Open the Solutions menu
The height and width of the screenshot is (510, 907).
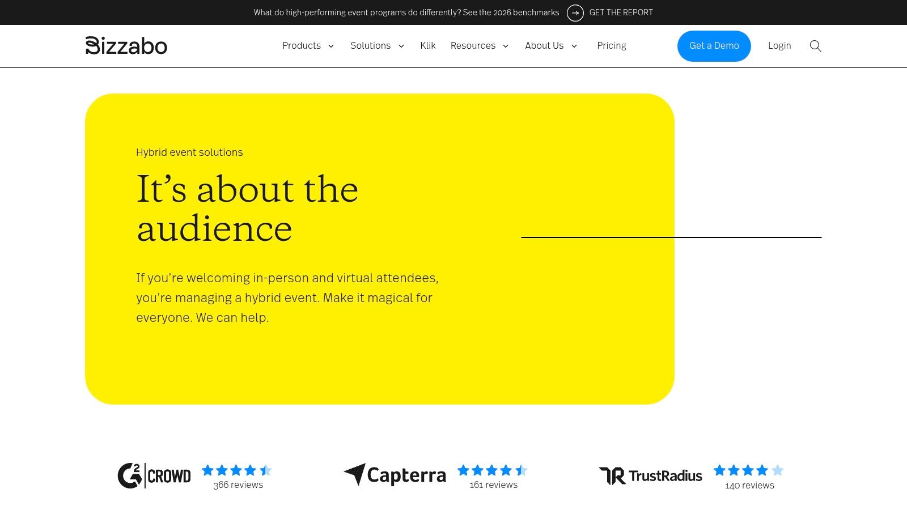click(x=370, y=45)
